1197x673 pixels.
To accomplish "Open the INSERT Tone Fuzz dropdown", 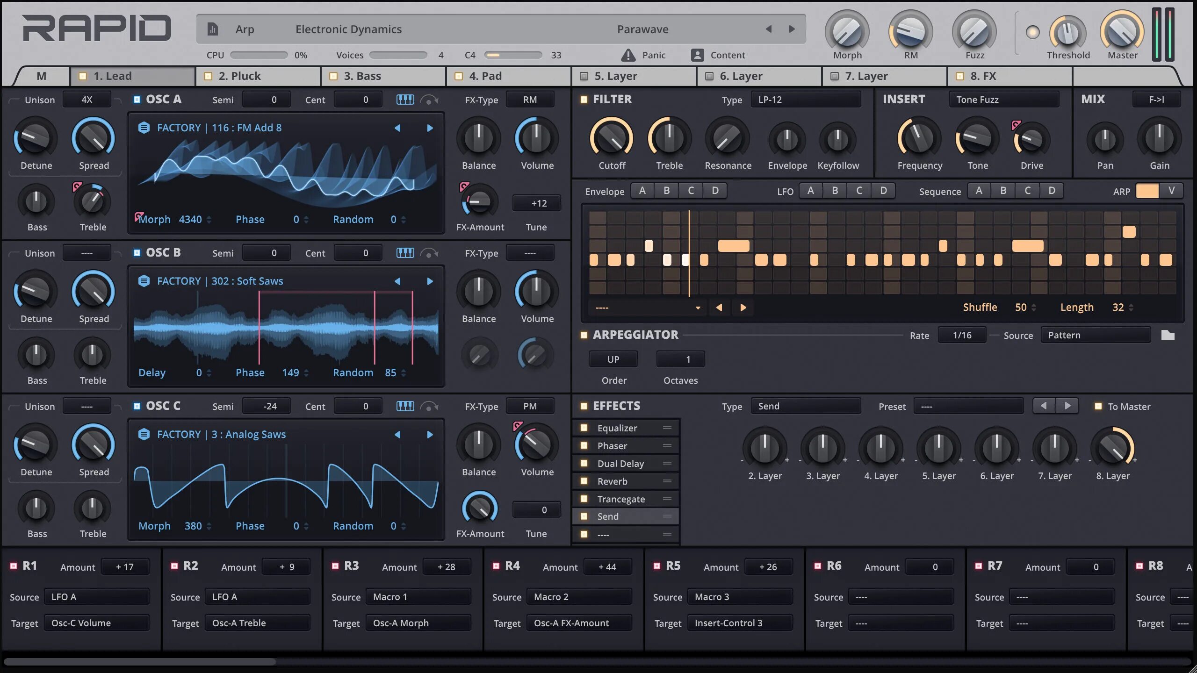I will pyautogui.click(x=1004, y=100).
